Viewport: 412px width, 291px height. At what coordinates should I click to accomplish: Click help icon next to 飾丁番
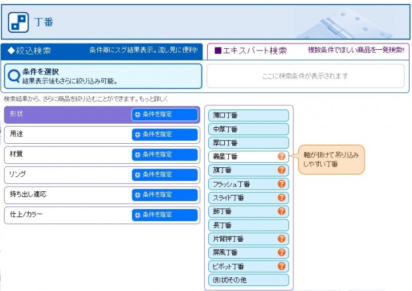coord(282,211)
